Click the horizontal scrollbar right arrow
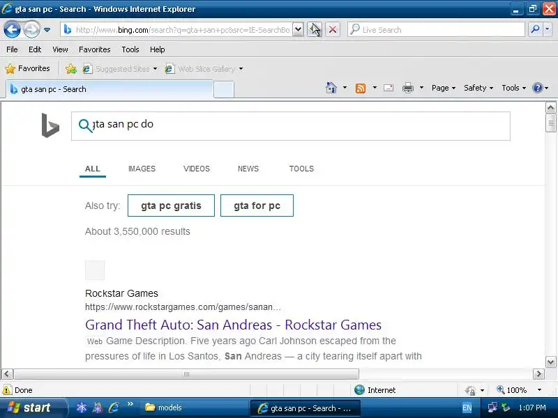 click(538, 374)
